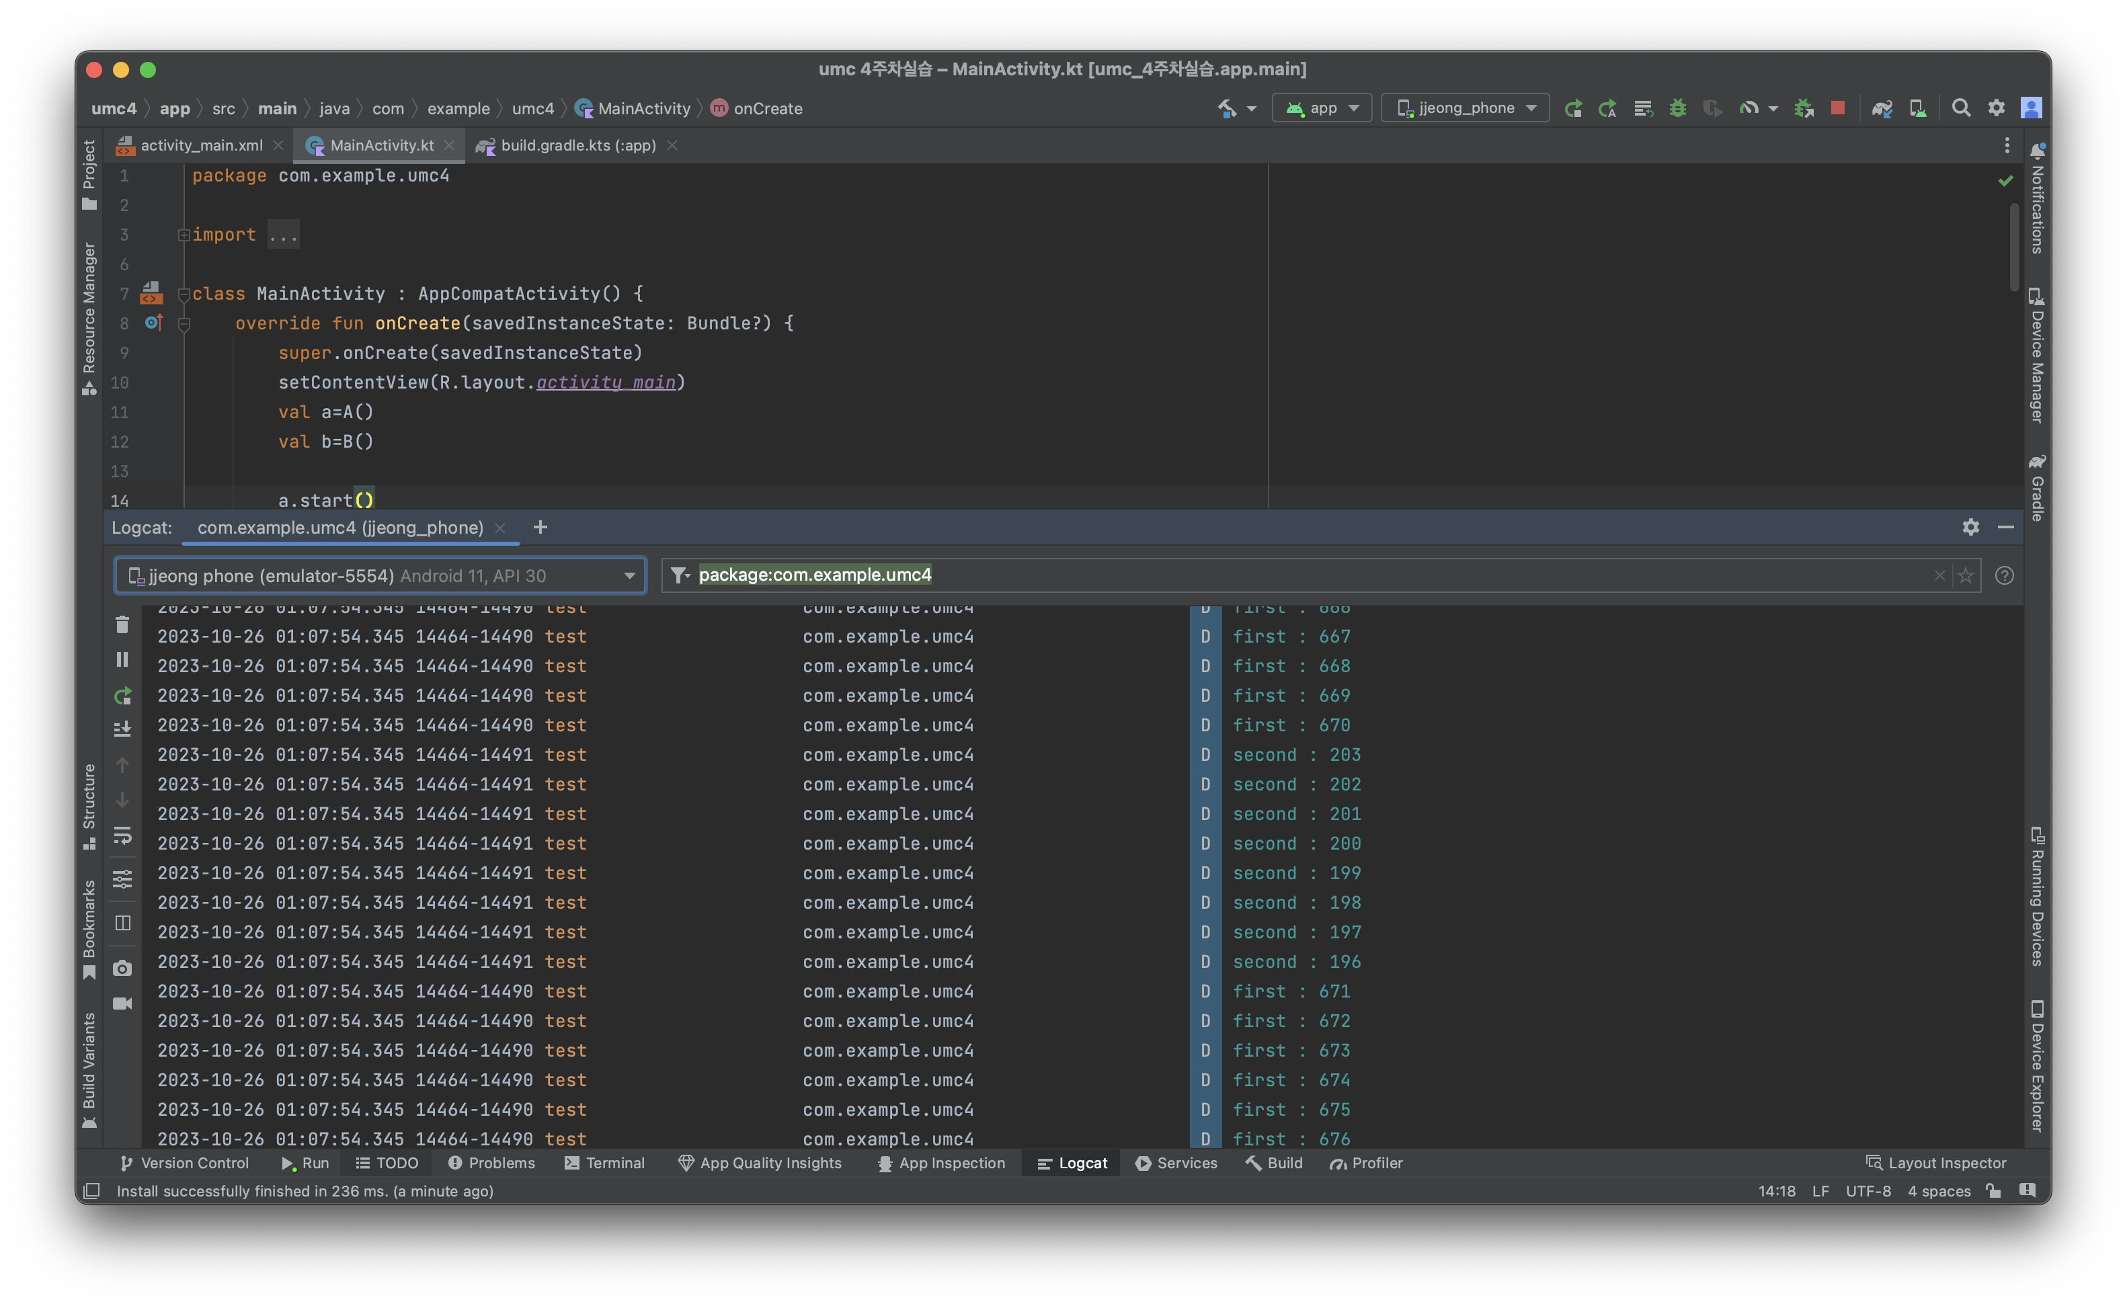The width and height of the screenshot is (2127, 1304).
Task: Open the app run configuration dropdown
Action: point(1322,108)
